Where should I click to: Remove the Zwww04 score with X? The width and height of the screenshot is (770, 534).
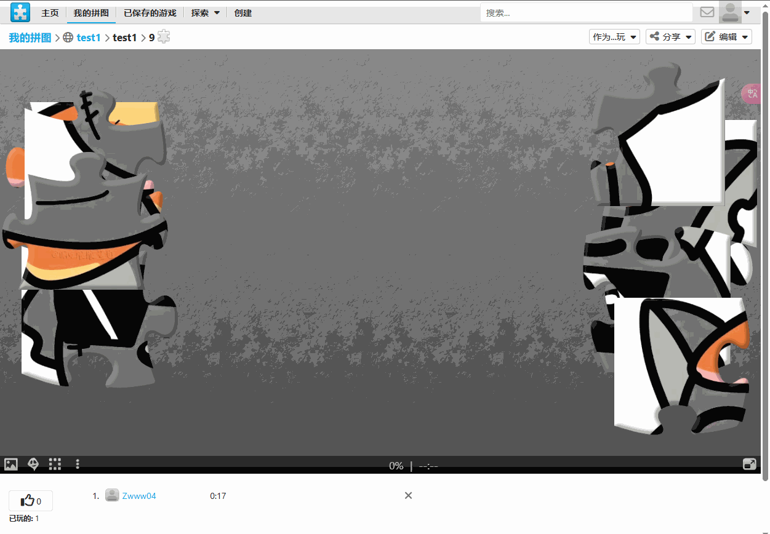(408, 495)
